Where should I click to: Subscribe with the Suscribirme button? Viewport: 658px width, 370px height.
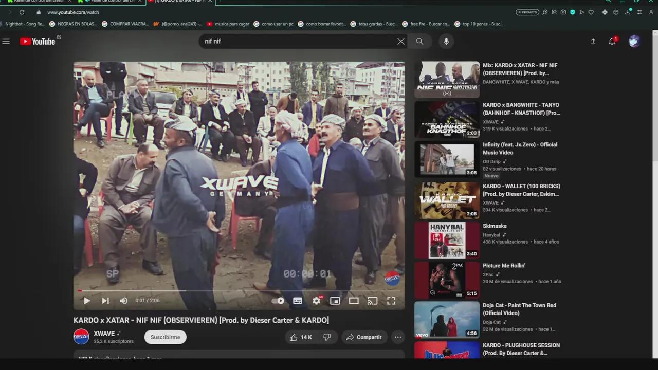pyautogui.click(x=166, y=337)
